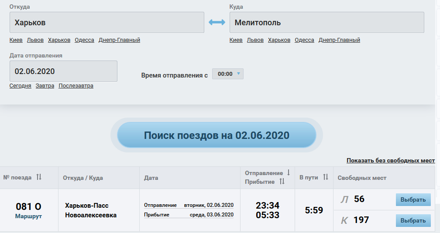
Task: Click Новоалексеевка station name
Action: (91, 215)
